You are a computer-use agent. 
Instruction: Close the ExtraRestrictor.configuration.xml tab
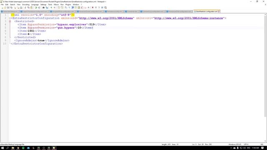pos(219,11)
